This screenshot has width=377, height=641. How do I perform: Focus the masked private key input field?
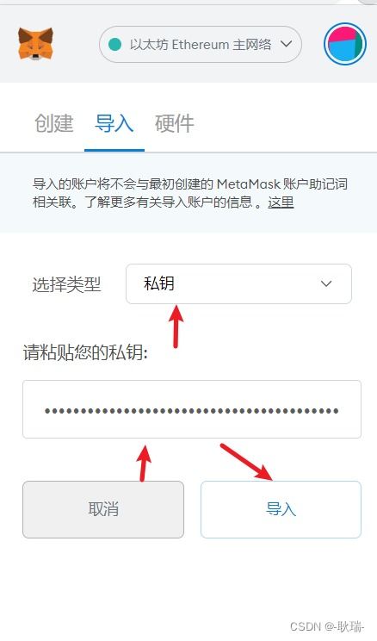tap(192, 409)
